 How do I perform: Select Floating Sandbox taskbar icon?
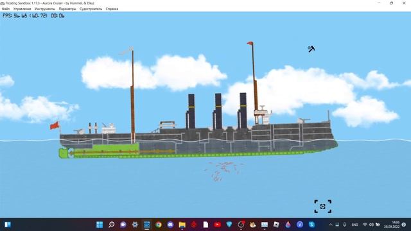point(146,225)
